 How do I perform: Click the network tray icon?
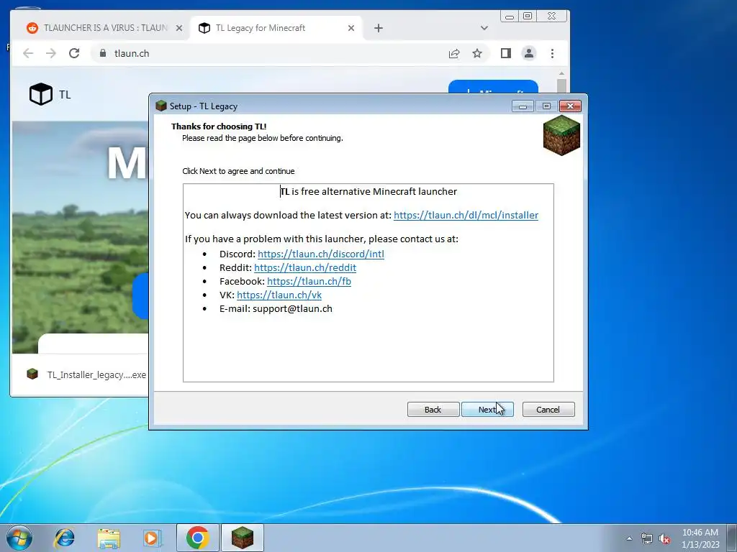(x=647, y=538)
